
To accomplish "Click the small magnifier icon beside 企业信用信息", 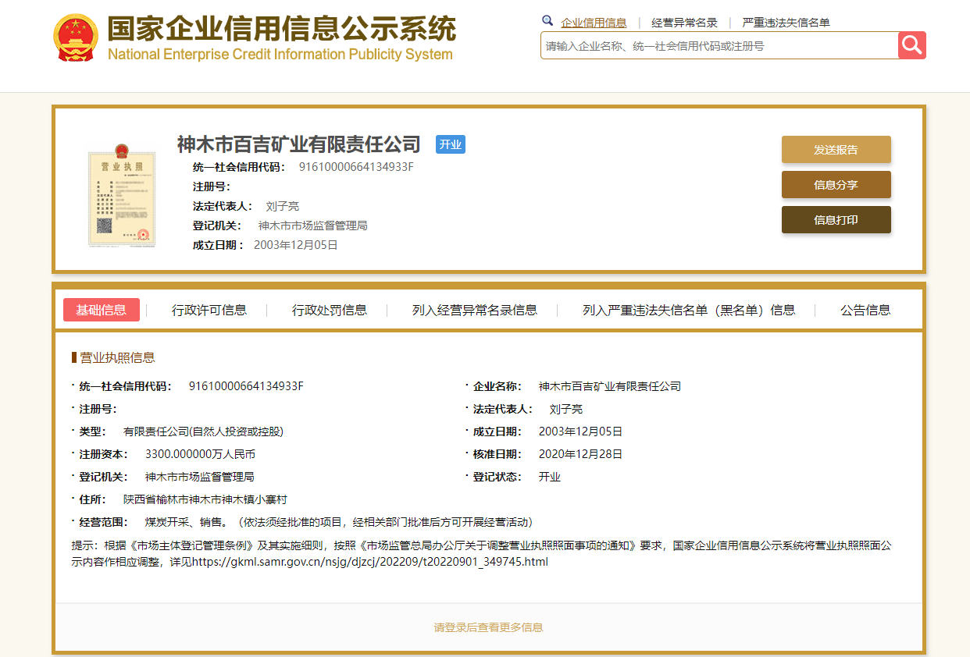I will (547, 21).
